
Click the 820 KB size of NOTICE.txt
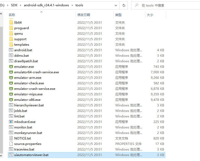pos(159,138)
